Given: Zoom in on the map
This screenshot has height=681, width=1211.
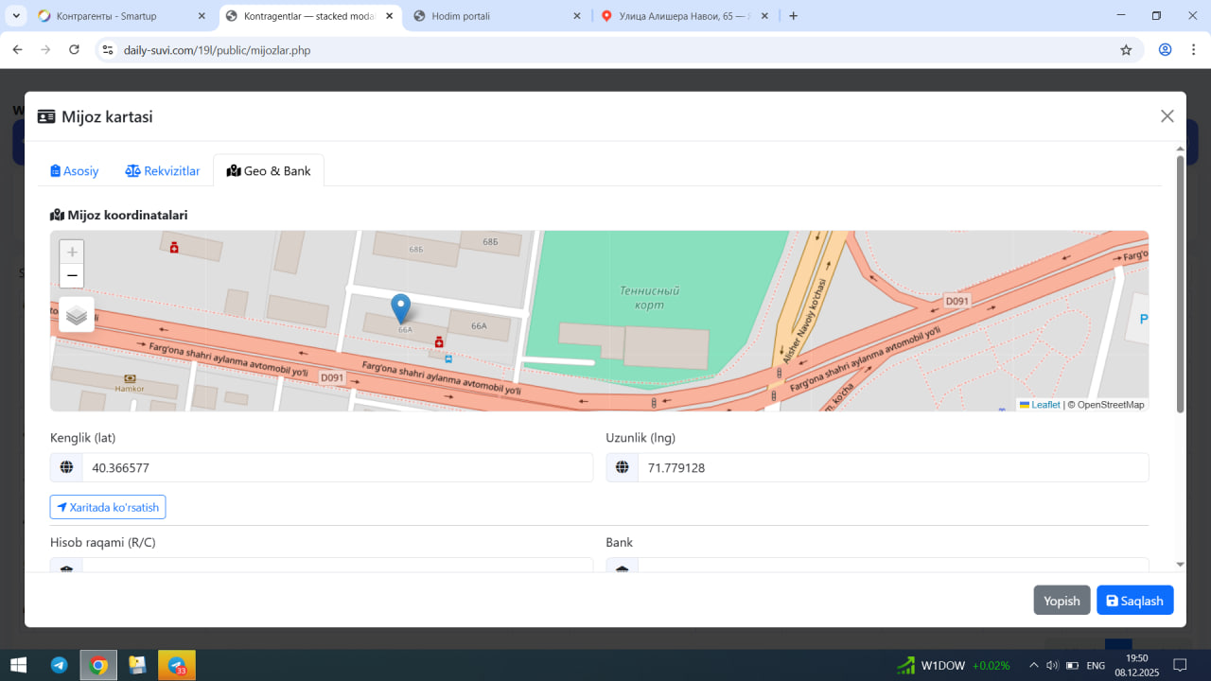Looking at the screenshot, I should (x=72, y=253).
